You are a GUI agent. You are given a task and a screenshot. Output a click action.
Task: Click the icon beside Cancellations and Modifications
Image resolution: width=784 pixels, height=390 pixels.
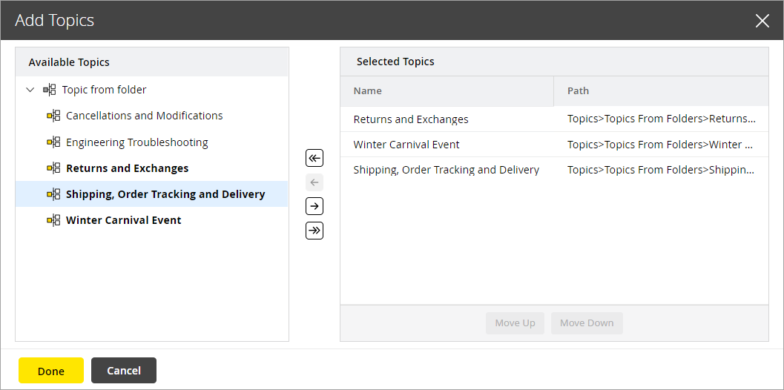(x=53, y=116)
